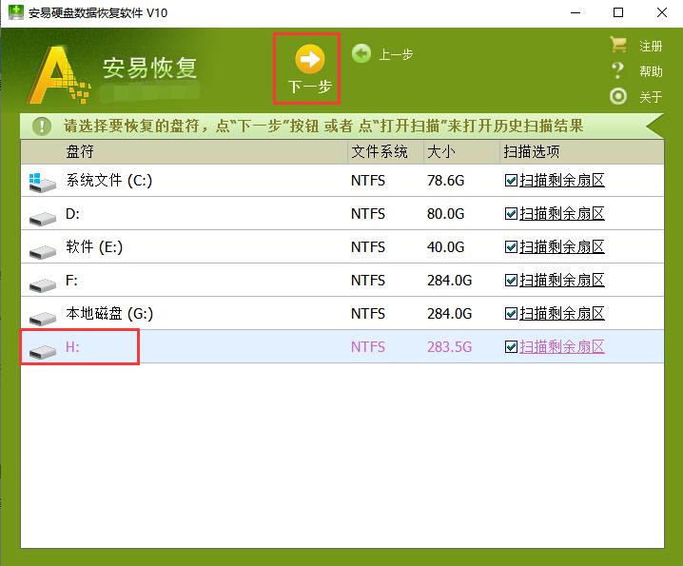Minimize the window
The width and height of the screenshot is (683, 566).
click(x=576, y=12)
